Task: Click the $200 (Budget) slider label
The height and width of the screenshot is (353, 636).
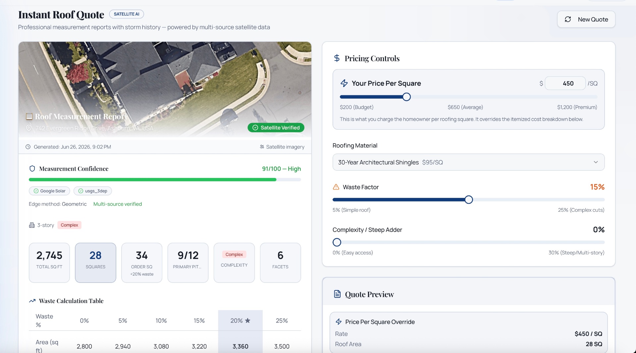Action: [356, 107]
